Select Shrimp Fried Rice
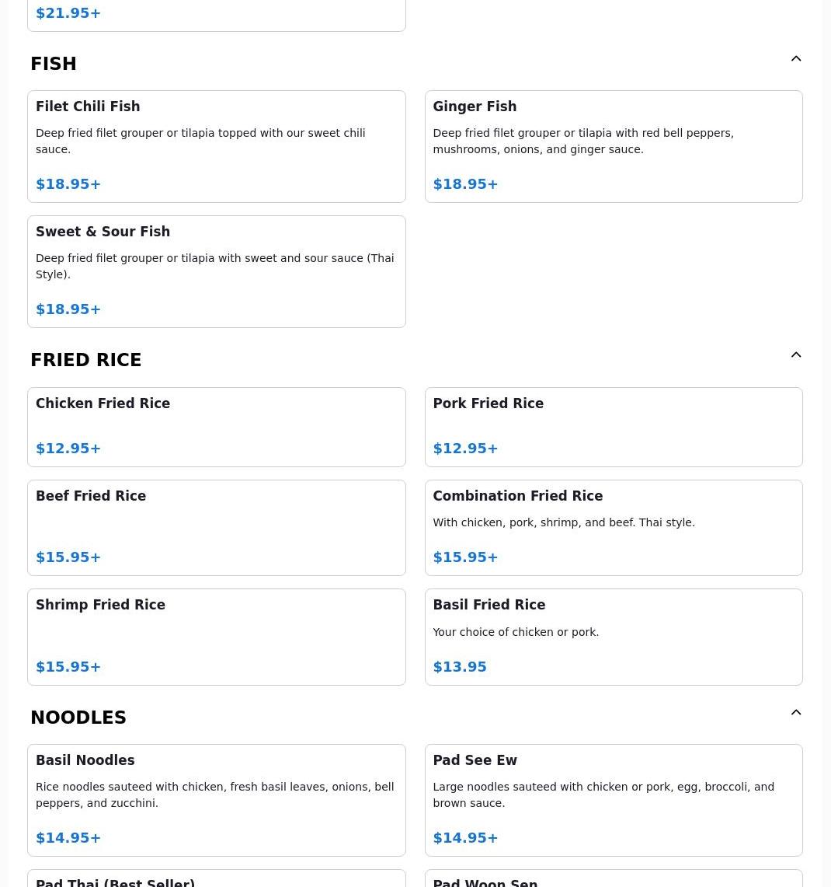The image size is (831, 887). pyautogui.click(x=216, y=637)
